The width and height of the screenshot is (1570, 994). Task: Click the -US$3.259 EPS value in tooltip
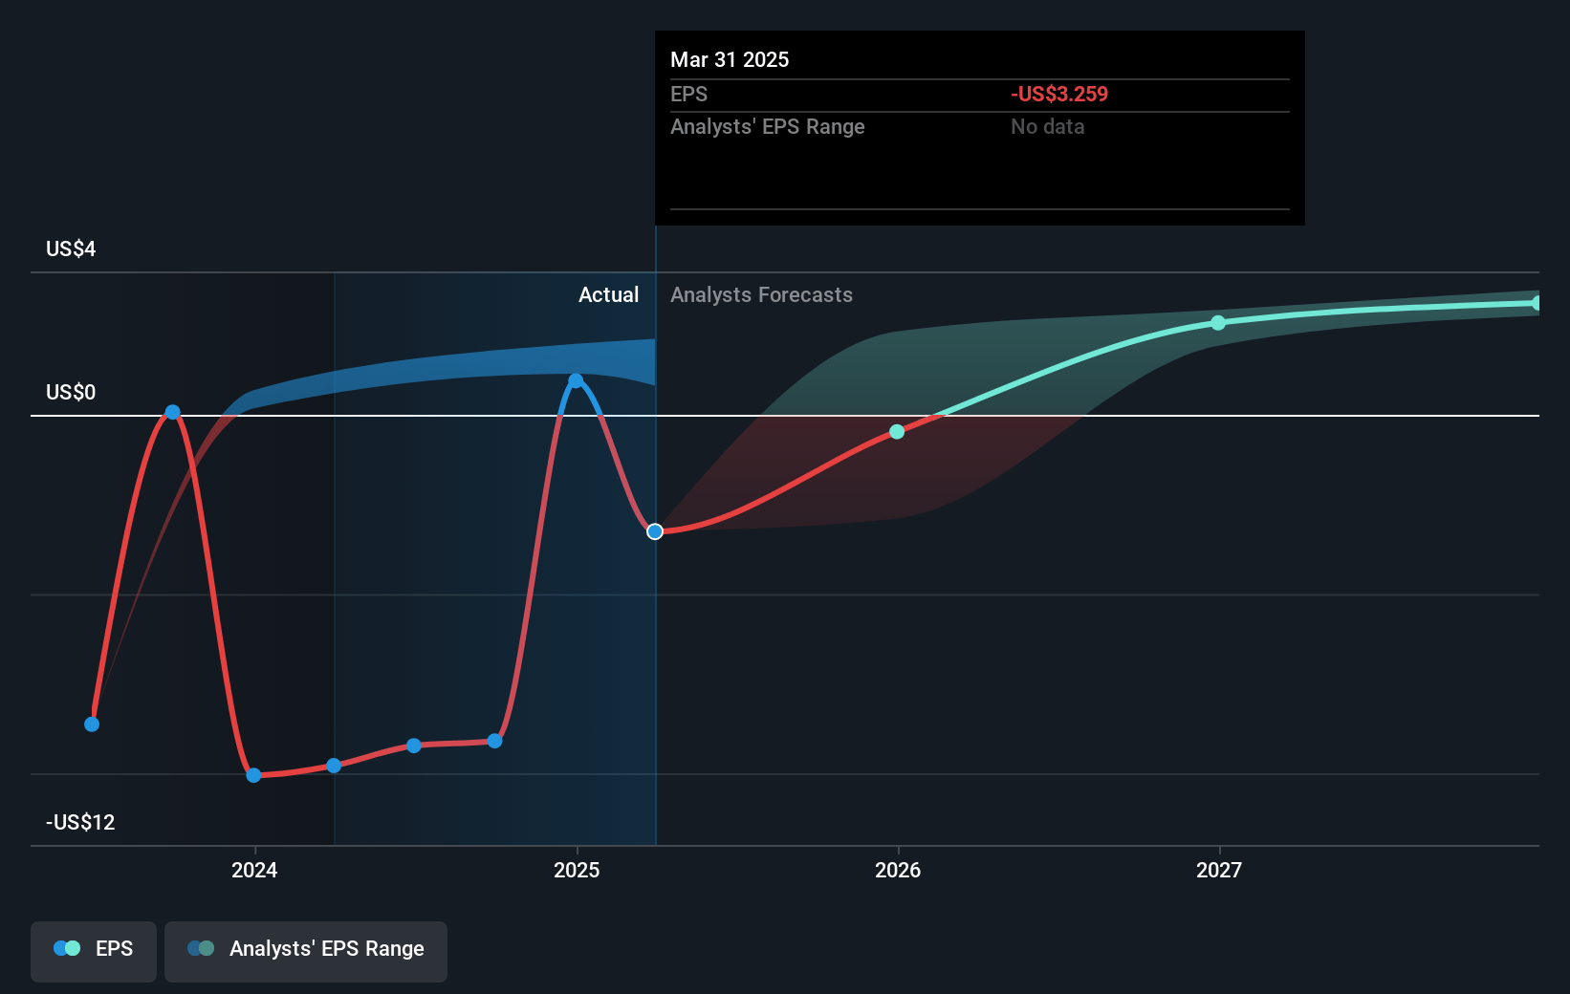coord(1059,95)
